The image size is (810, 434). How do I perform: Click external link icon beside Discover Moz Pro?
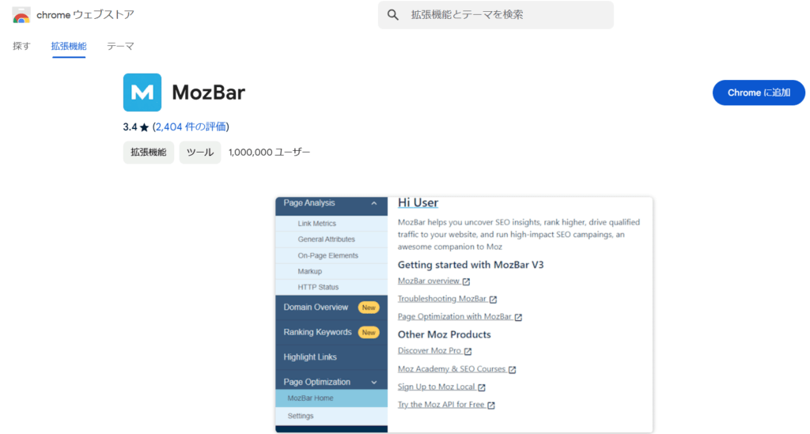(x=467, y=352)
